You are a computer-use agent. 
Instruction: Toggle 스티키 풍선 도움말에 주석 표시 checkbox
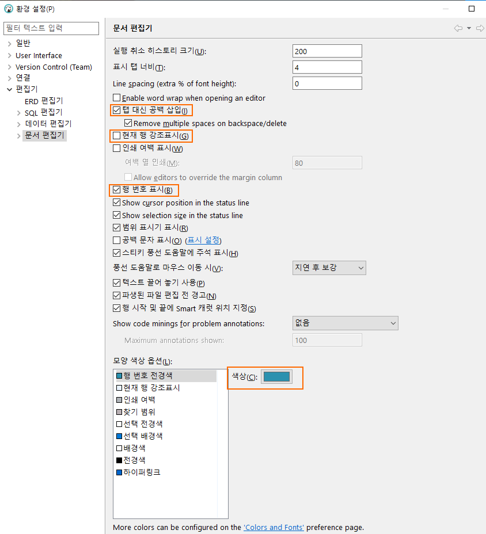pos(116,253)
